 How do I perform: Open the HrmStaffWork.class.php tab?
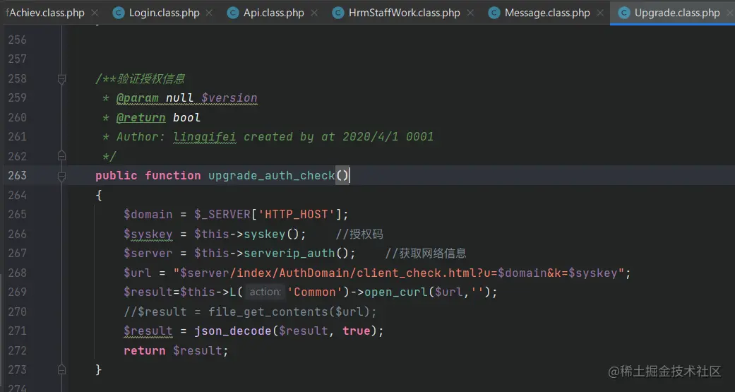404,13
